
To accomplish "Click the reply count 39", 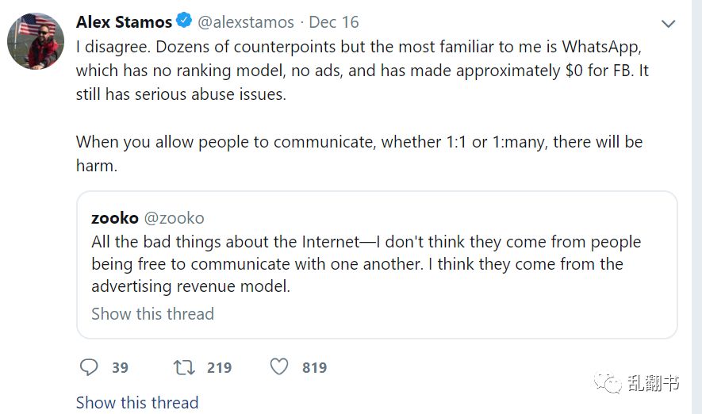I will [120, 367].
